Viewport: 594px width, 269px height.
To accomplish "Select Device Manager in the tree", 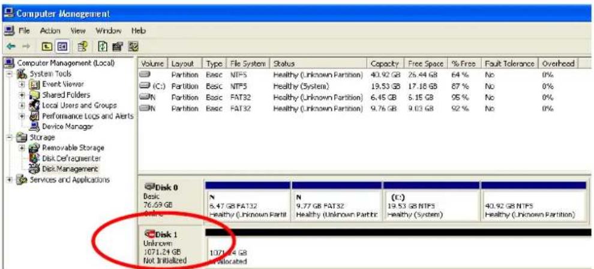I will 68,126.
